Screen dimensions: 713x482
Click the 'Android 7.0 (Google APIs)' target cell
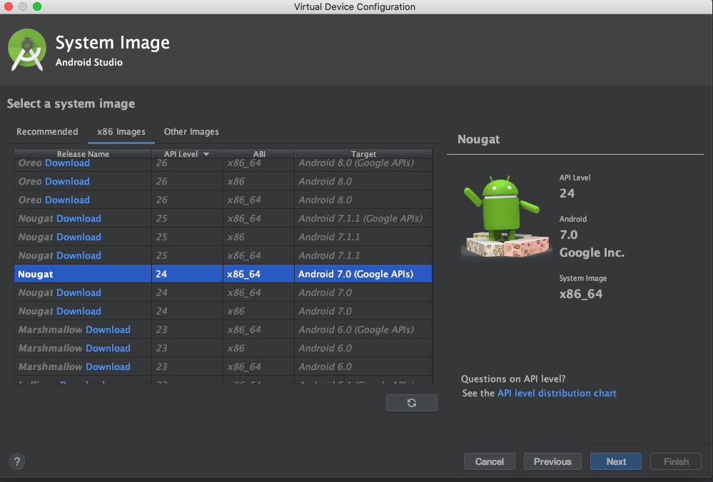[363, 274]
